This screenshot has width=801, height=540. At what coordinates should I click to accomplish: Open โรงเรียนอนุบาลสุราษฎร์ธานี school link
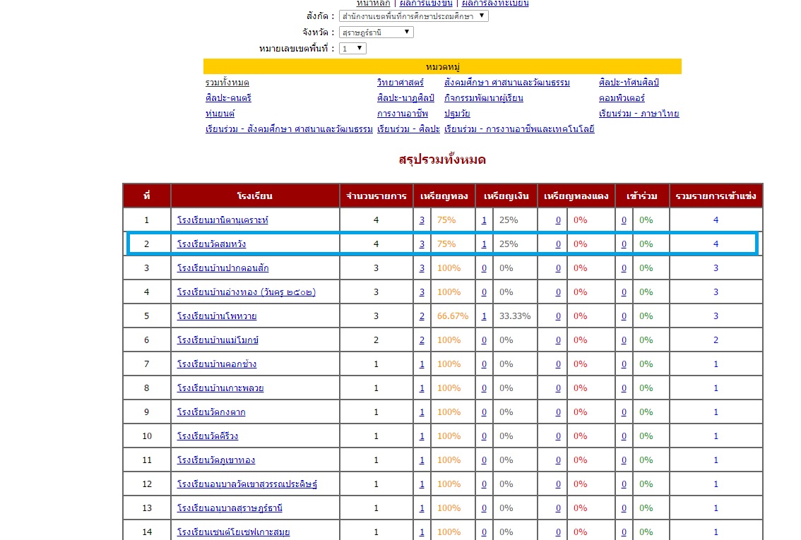(x=230, y=508)
